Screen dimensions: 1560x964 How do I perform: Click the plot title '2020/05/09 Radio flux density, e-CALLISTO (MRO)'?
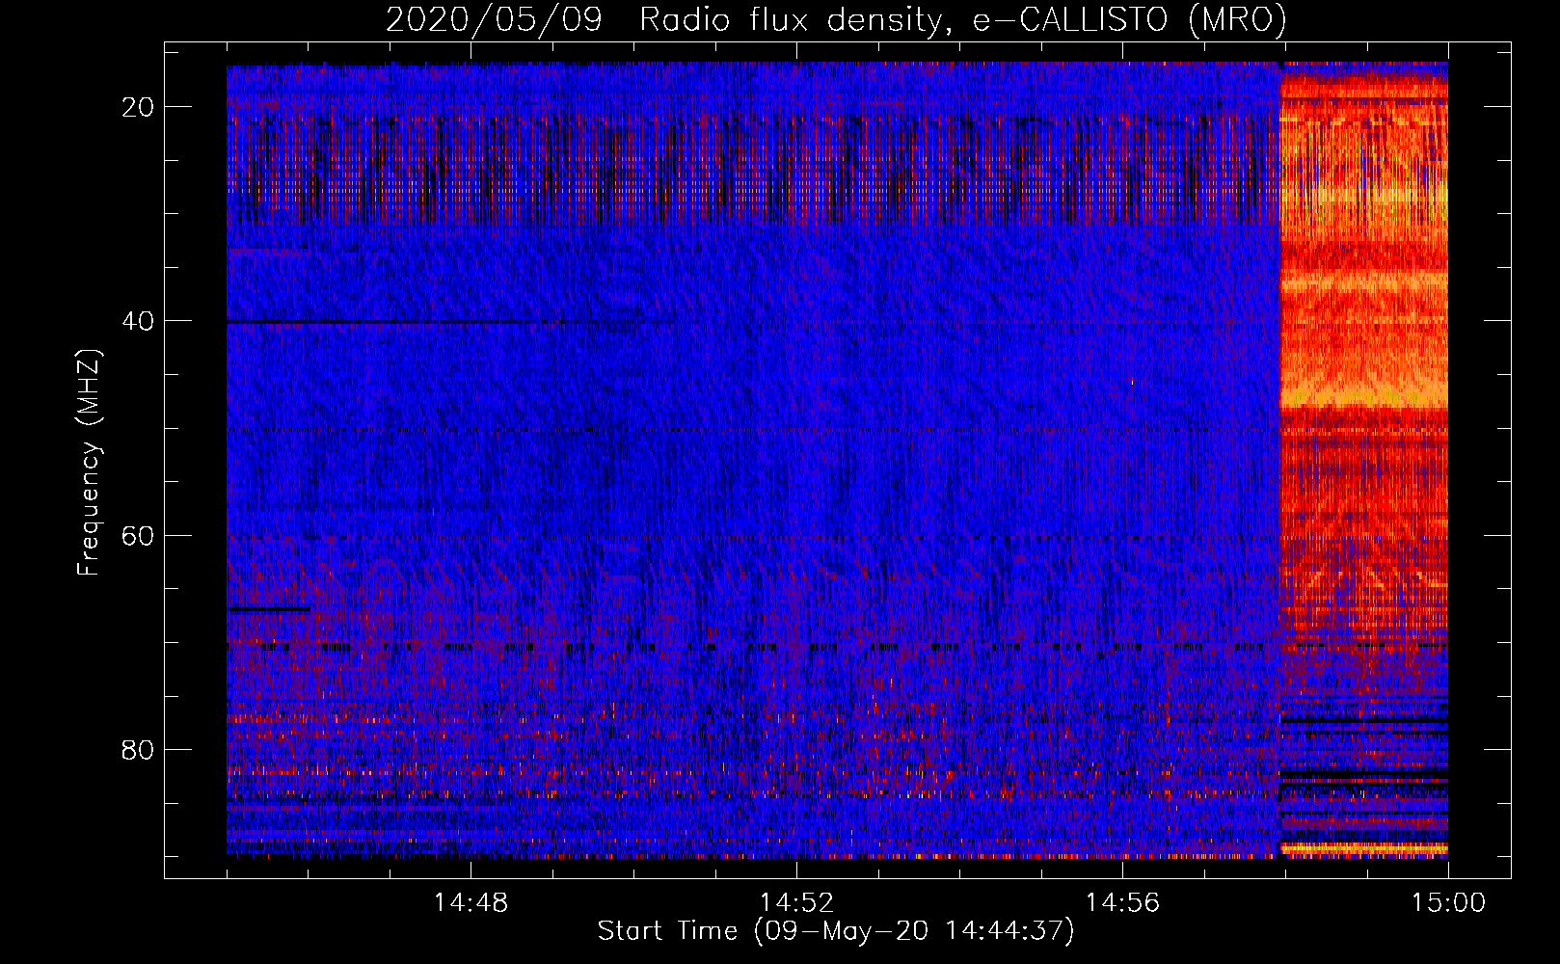click(836, 19)
